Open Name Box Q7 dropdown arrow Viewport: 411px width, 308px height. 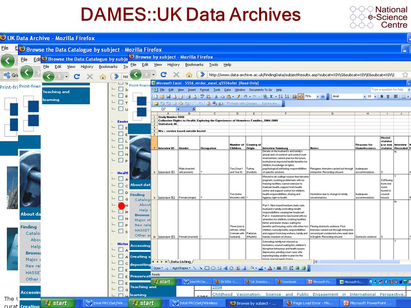pyautogui.click(x=178, y=109)
